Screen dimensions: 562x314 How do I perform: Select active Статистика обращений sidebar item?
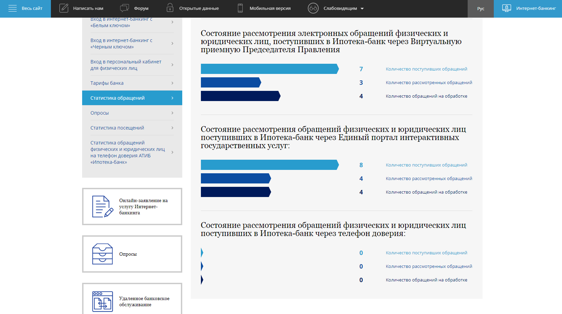point(132,98)
